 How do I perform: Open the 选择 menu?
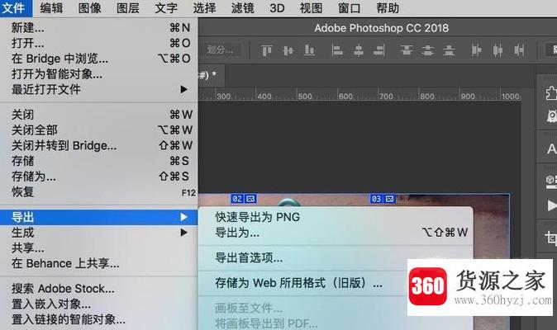pos(204,7)
